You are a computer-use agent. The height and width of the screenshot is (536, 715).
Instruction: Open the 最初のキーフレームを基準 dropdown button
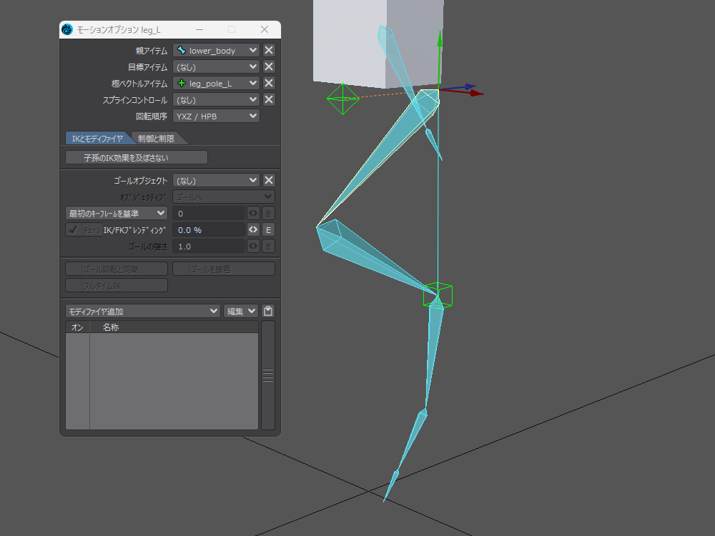point(116,213)
